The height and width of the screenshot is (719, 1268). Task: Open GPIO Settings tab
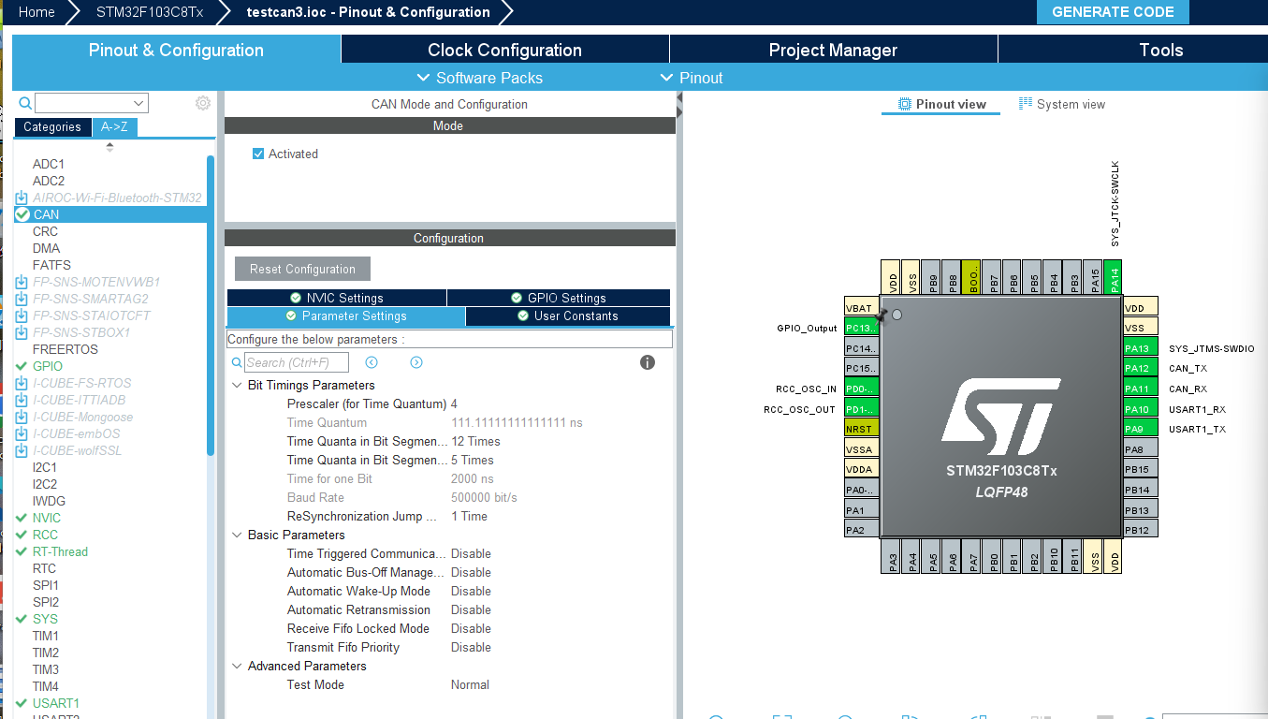(559, 298)
